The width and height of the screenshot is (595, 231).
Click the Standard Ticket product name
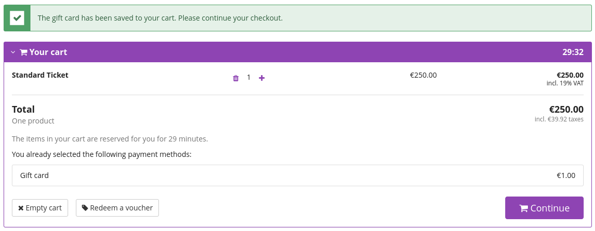(x=40, y=75)
